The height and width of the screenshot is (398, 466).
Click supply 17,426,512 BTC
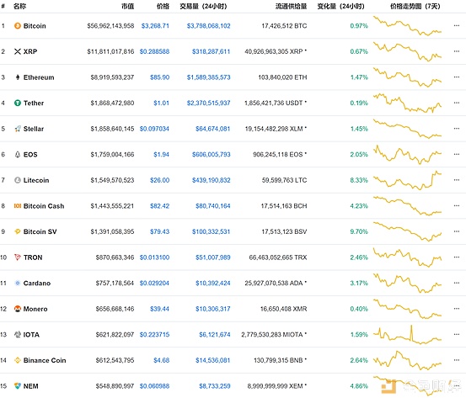coord(284,26)
